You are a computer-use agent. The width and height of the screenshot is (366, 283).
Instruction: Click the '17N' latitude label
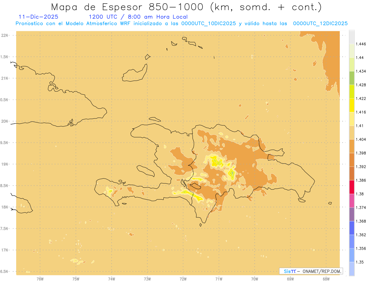tap(5, 250)
